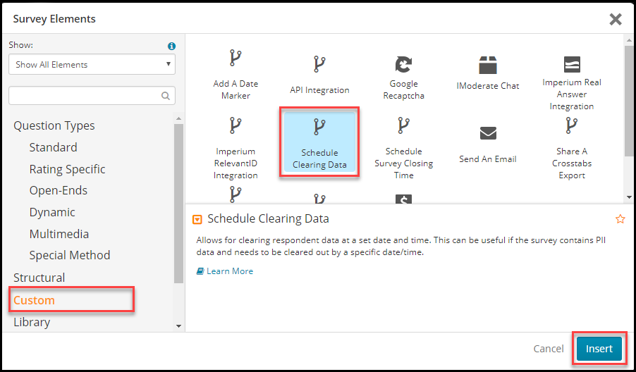Screen dimensions: 636x372
Task: Click the blue info icon beside Show
Action: pyautogui.click(x=171, y=46)
